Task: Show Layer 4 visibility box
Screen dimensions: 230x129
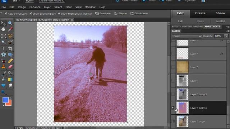Action: pyautogui.click(x=173, y=53)
